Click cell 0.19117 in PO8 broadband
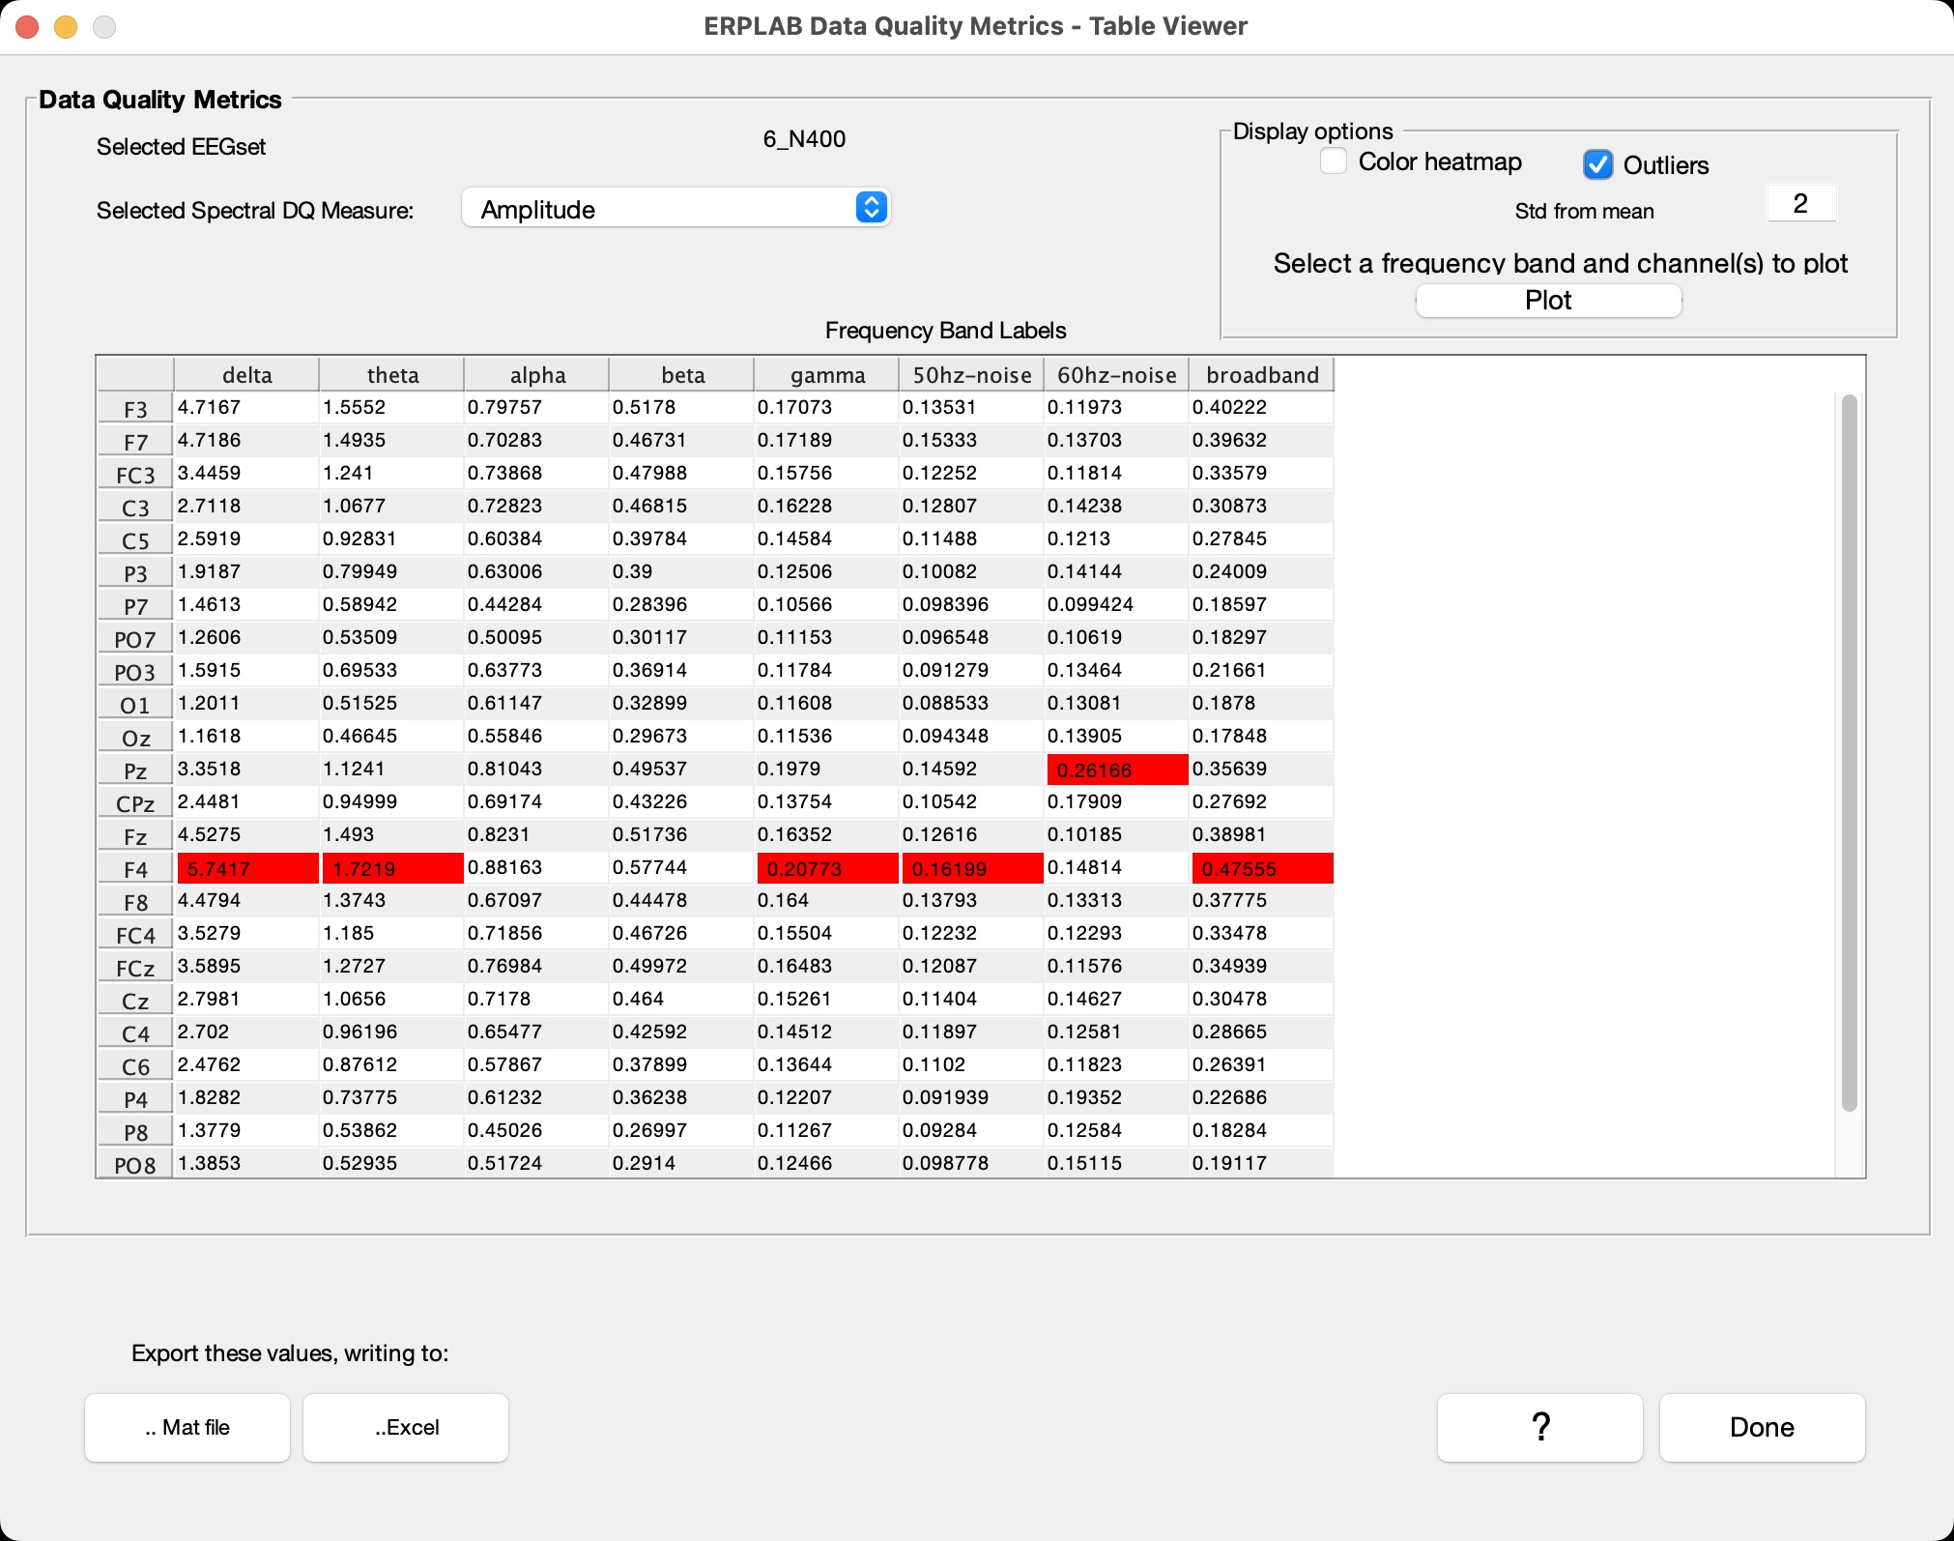 tap(1261, 1163)
